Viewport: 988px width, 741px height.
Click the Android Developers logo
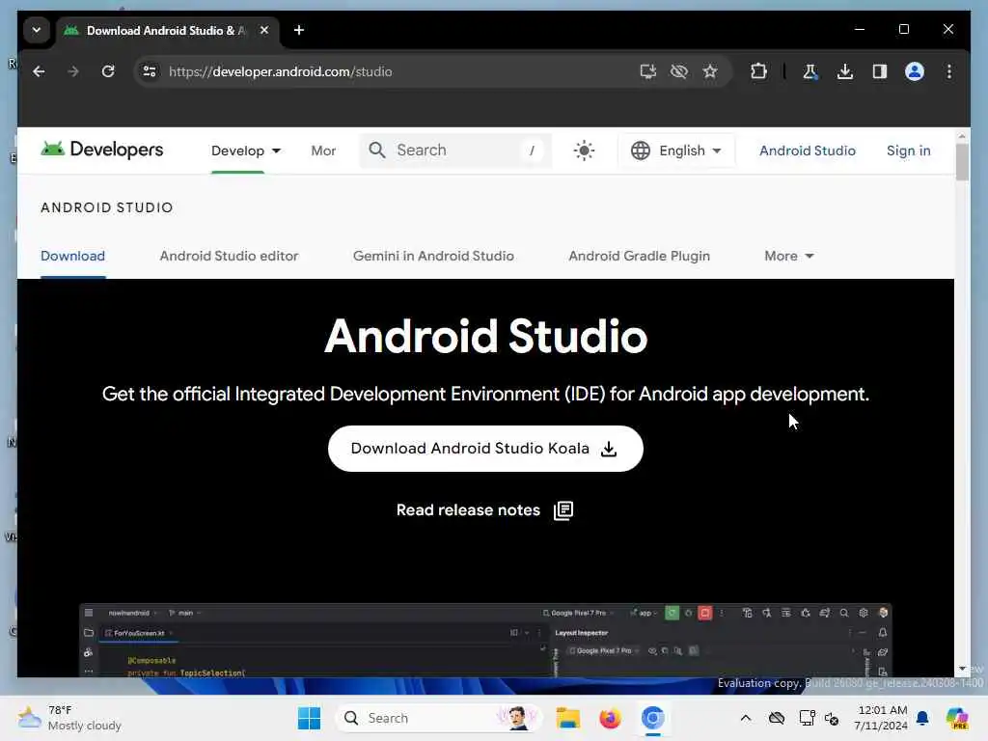click(x=101, y=150)
